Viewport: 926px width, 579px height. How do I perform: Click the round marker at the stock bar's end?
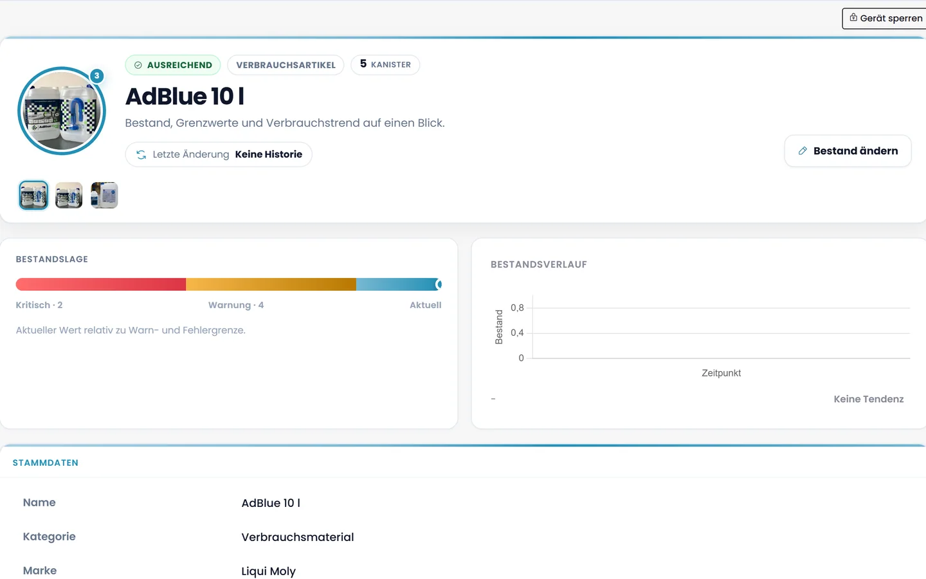439,284
